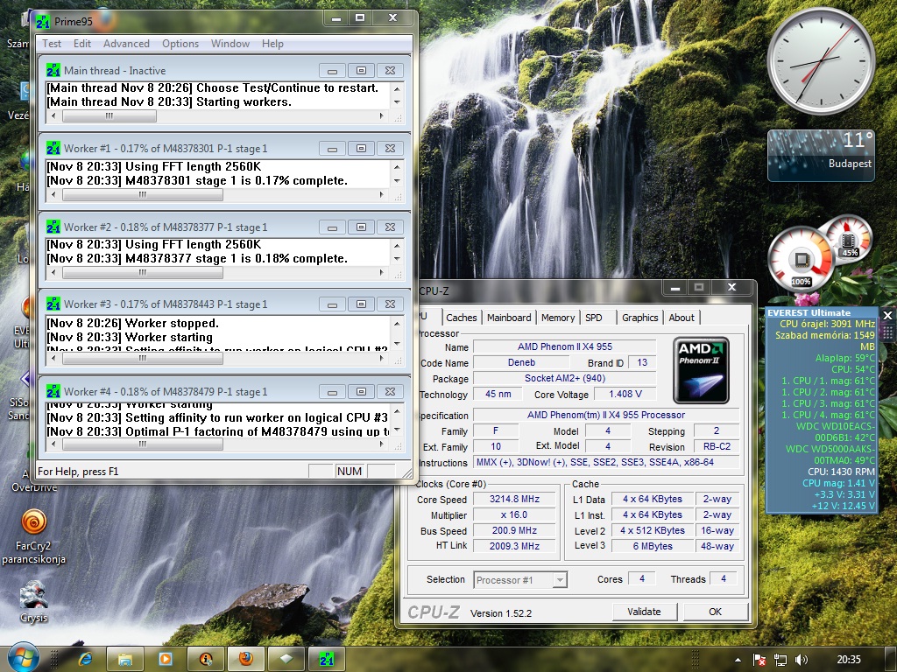Click the Worker #1 window icon
The width and height of the screenshot is (897, 672).
pyautogui.click(x=53, y=148)
